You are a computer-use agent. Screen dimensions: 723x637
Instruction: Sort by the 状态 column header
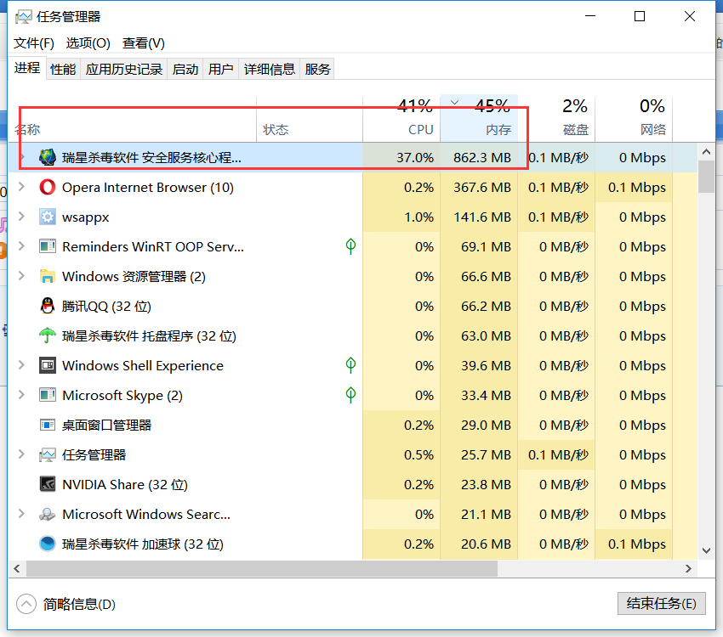(310, 119)
